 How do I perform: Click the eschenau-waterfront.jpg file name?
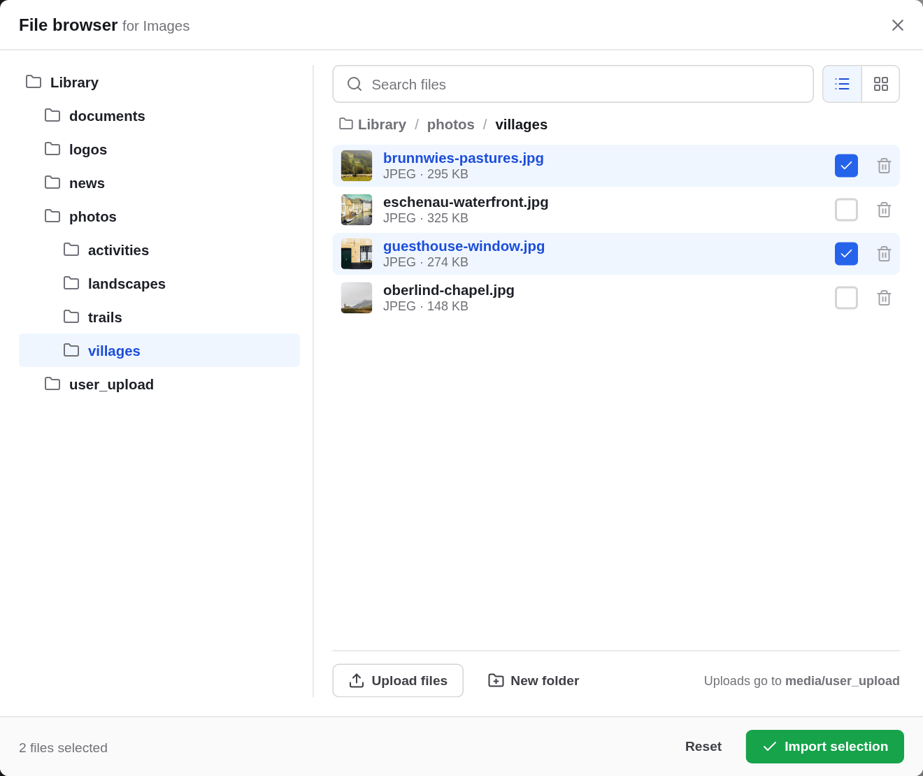(466, 202)
